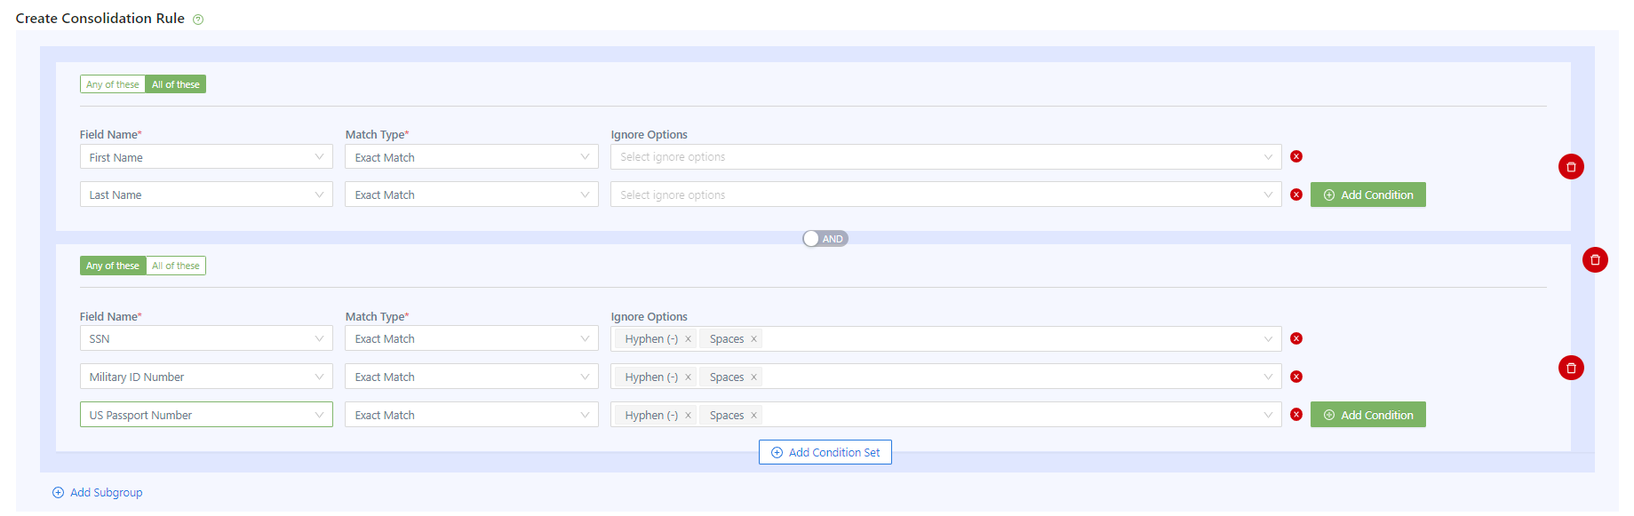Image resolution: width=1634 pixels, height=516 pixels.
Task: Click Add Condition Set button
Action: (825, 452)
